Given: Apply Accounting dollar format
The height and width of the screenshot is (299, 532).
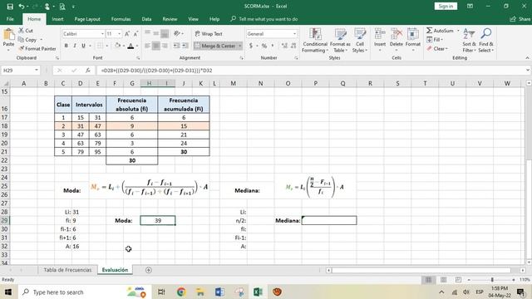Looking at the screenshot, I should click(251, 46).
